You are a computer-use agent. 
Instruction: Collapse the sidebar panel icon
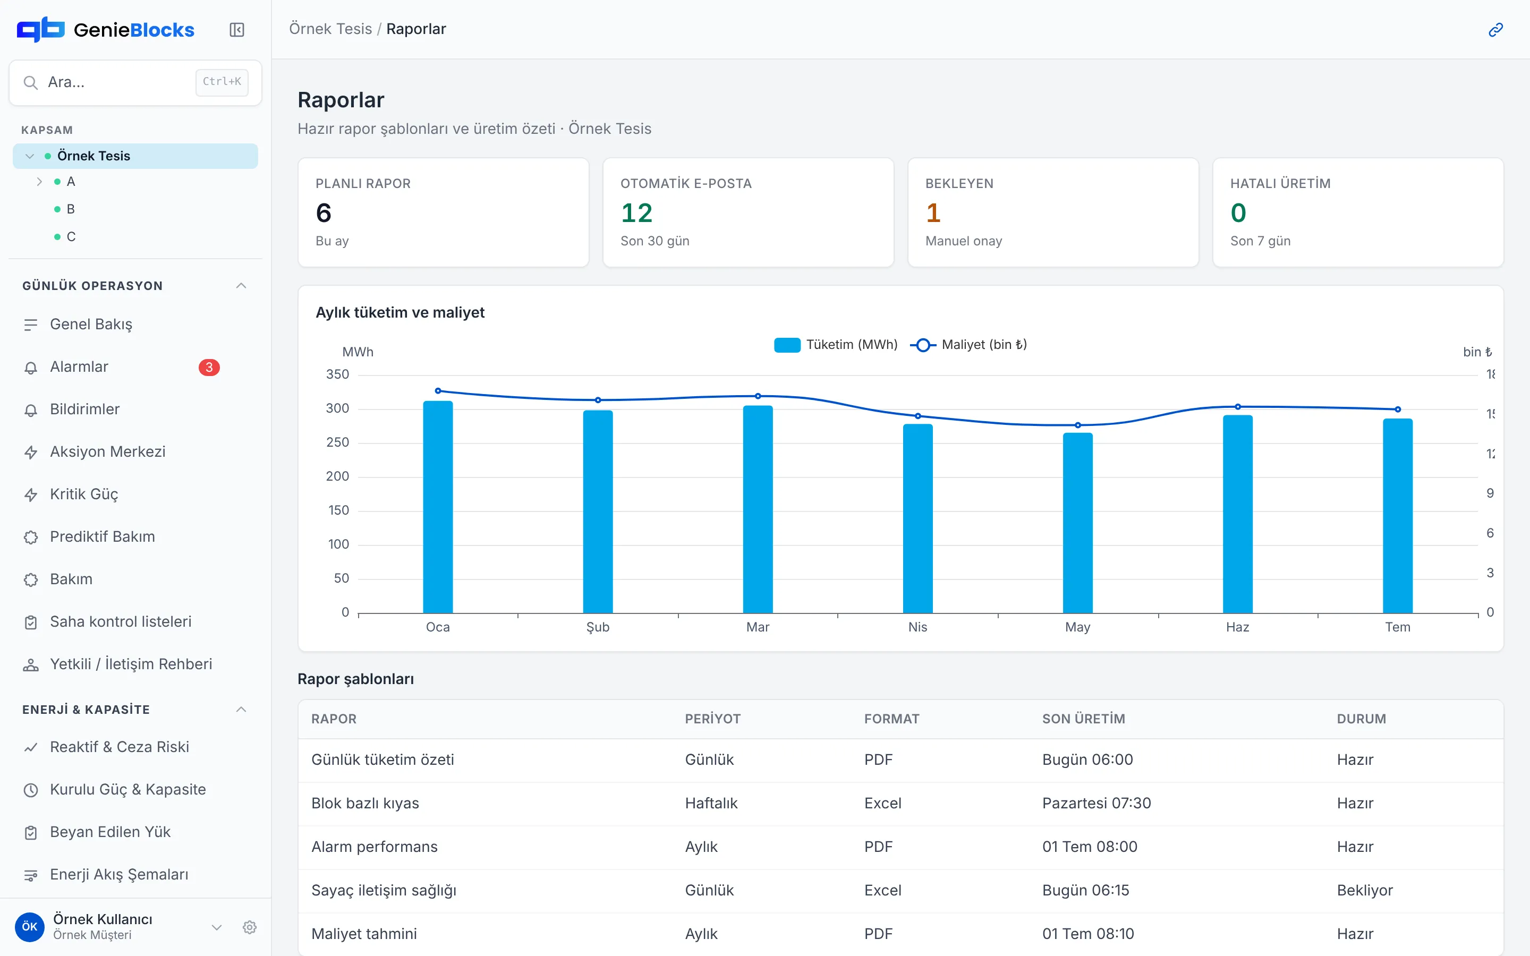pyautogui.click(x=236, y=30)
